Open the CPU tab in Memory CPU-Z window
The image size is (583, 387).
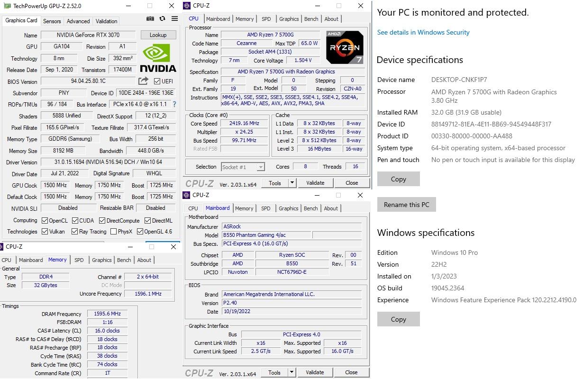coord(7,260)
